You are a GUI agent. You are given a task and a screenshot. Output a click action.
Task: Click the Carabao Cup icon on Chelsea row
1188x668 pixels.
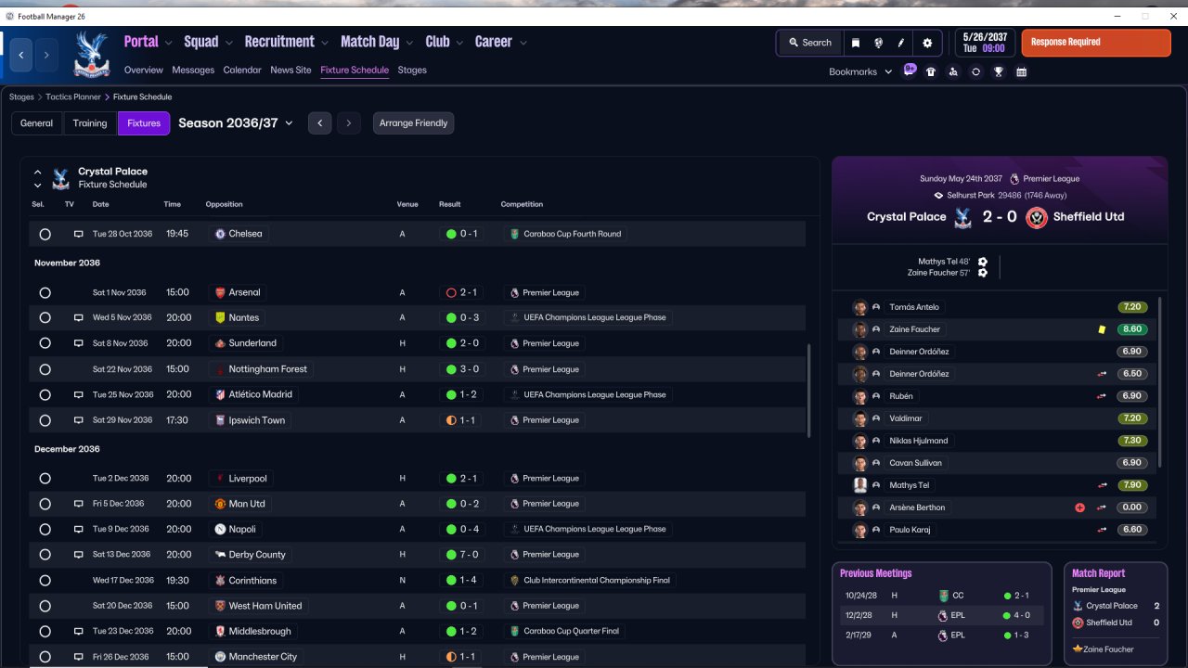tap(514, 234)
